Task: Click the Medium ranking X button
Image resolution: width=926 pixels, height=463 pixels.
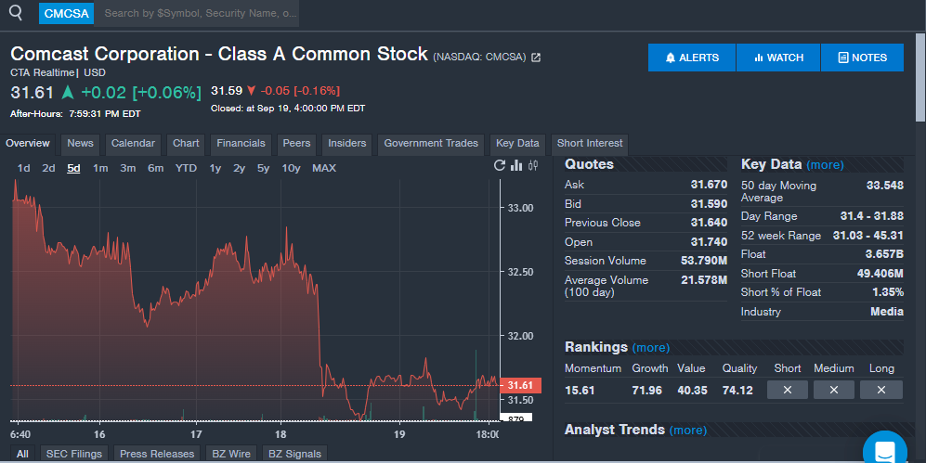Action: click(834, 390)
